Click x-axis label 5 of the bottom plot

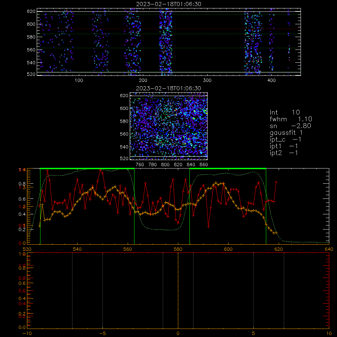click(254, 333)
